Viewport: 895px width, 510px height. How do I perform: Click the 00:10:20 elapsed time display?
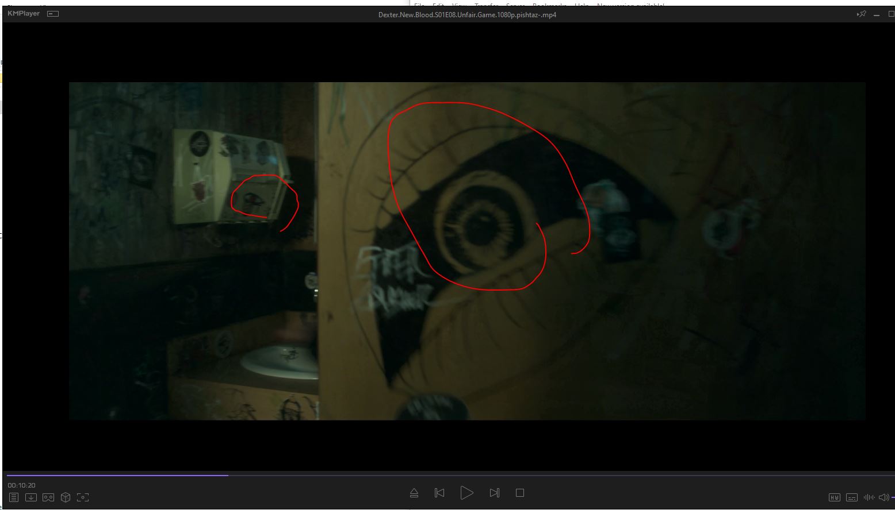pyautogui.click(x=21, y=485)
